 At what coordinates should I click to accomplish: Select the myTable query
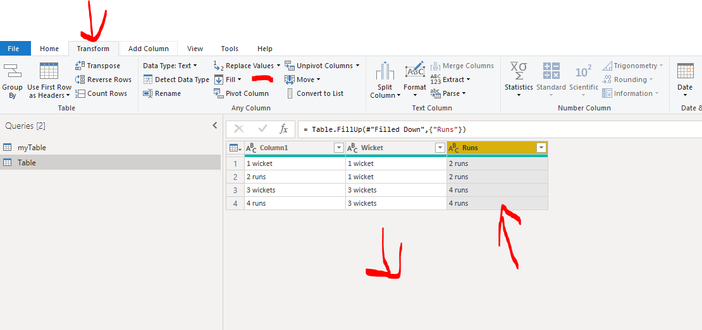pyautogui.click(x=110, y=148)
